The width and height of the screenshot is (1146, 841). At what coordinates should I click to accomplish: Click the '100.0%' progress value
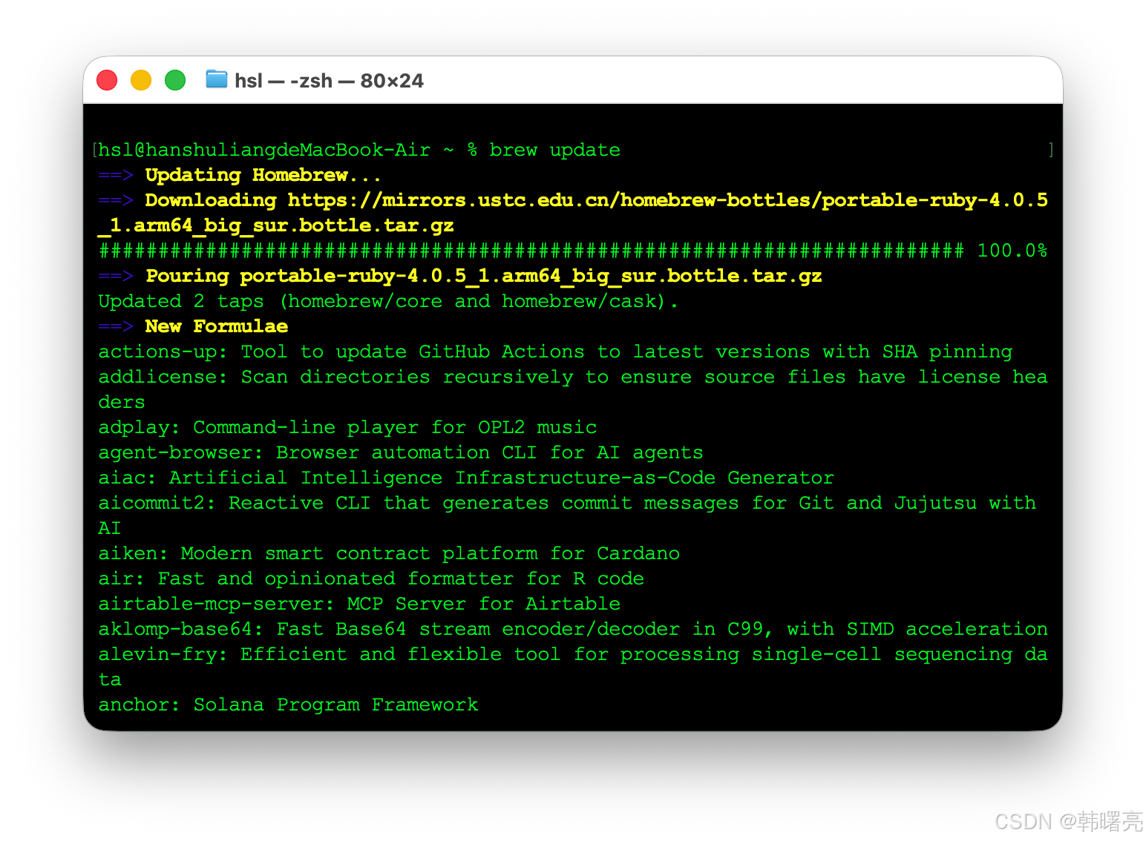point(1012,251)
